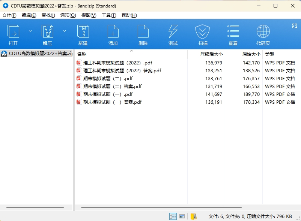The width and height of the screenshot is (301, 221).
Task: Click original size value 166,553
Action: [251, 87]
